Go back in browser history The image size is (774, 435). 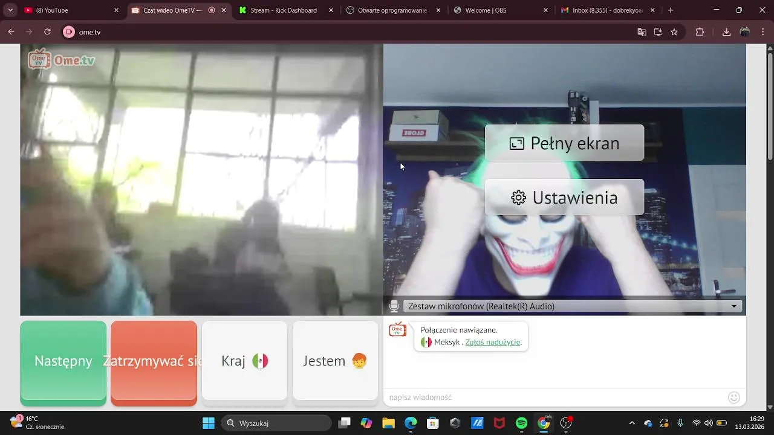[11, 32]
